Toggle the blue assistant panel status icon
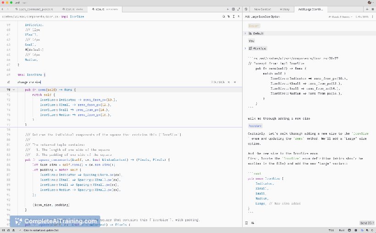The image size is (376, 233). click(362, 230)
